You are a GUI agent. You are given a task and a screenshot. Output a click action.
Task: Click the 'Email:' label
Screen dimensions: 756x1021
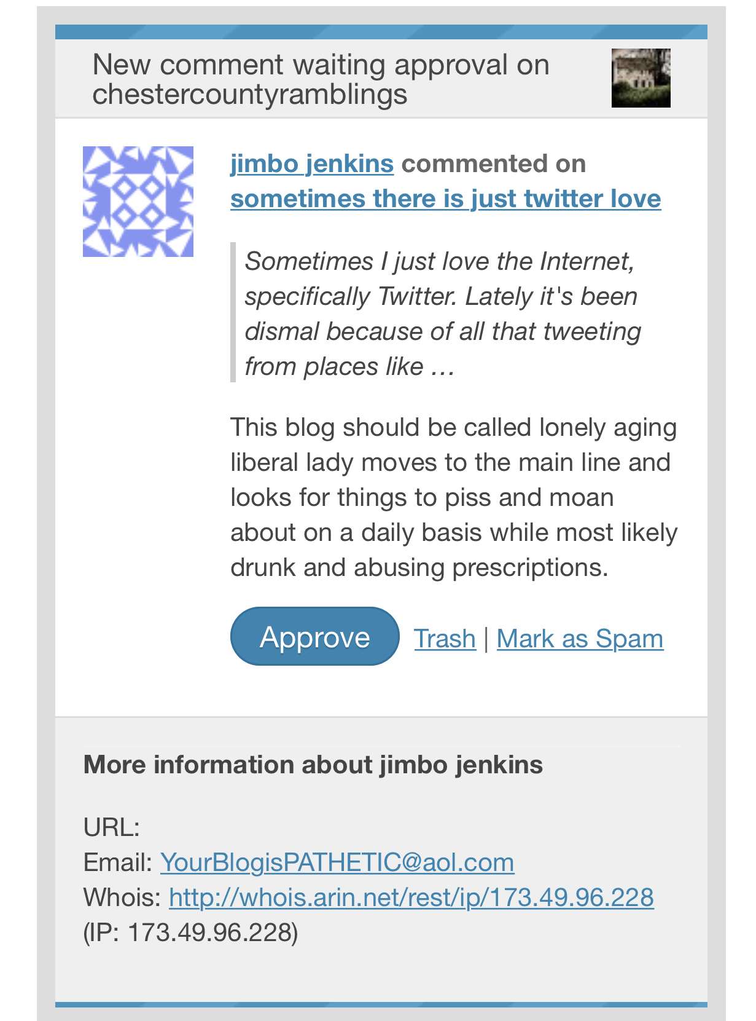118,862
